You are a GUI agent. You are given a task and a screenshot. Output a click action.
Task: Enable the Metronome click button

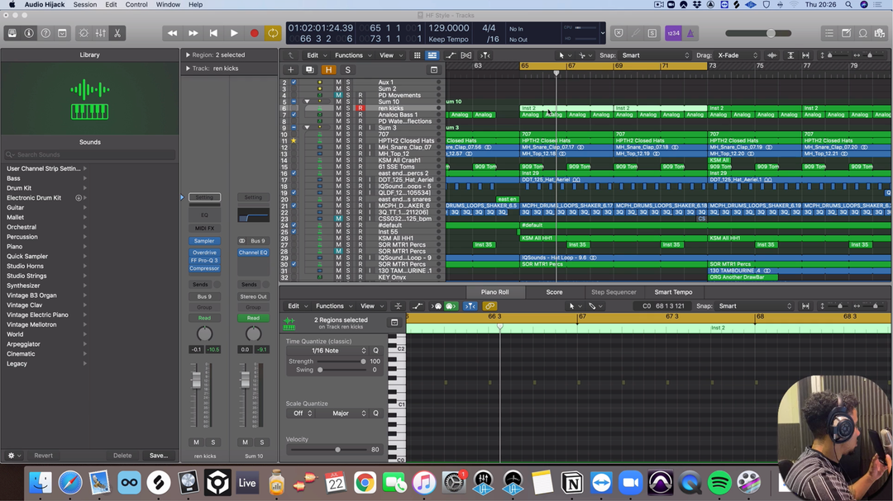coord(690,33)
